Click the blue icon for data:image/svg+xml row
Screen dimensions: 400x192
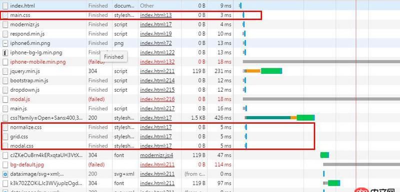click(5, 174)
